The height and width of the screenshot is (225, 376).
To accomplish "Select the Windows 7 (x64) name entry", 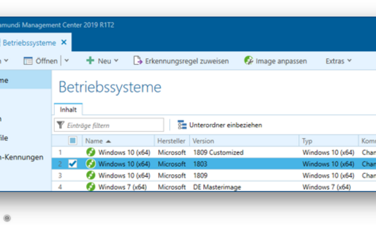I will point(123,187).
